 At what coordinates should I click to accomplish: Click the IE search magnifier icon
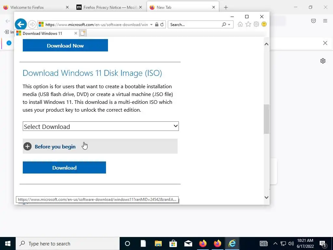(224, 24)
